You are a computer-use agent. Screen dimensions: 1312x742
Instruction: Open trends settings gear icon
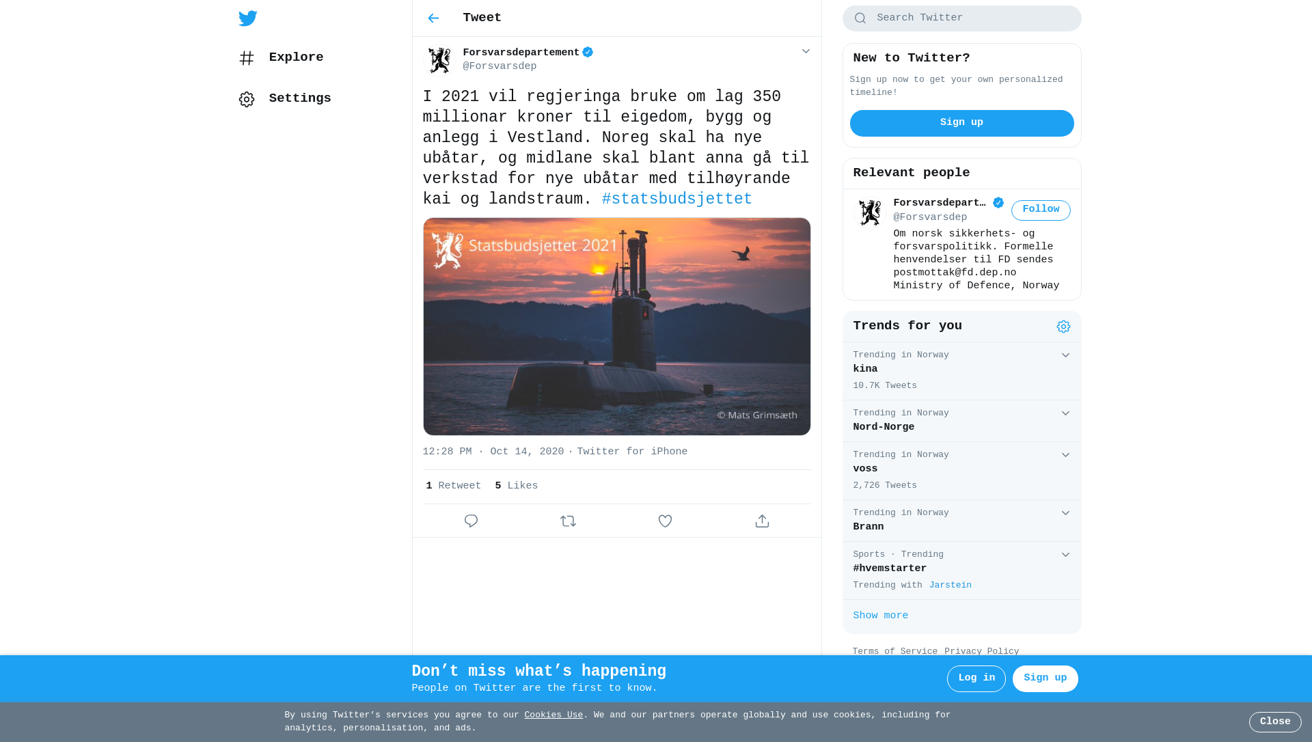point(1063,327)
